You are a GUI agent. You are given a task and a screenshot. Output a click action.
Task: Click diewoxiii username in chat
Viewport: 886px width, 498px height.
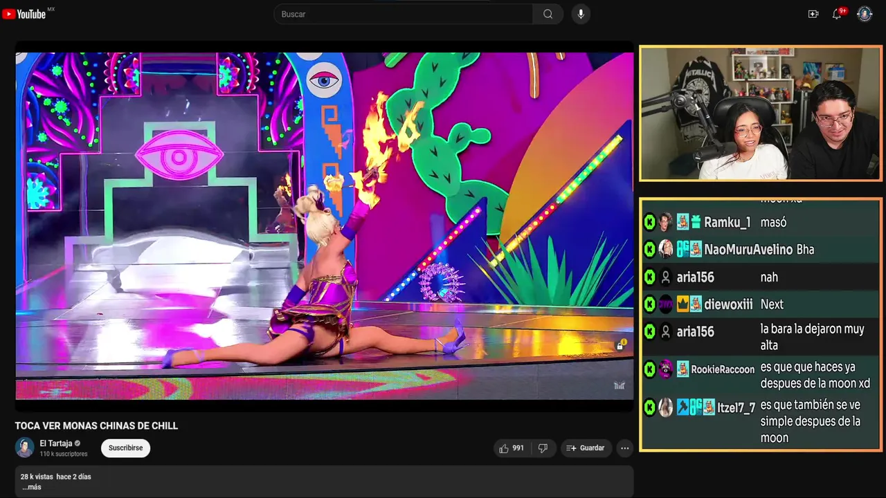click(728, 304)
